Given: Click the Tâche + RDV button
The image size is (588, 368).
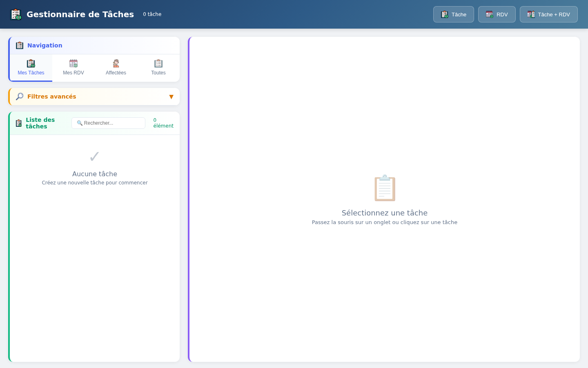Looking at the screenshot, I should [x=549, y=14].
